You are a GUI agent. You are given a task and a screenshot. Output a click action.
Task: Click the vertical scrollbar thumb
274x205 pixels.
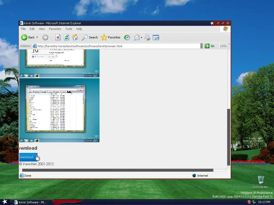point(229,137)
